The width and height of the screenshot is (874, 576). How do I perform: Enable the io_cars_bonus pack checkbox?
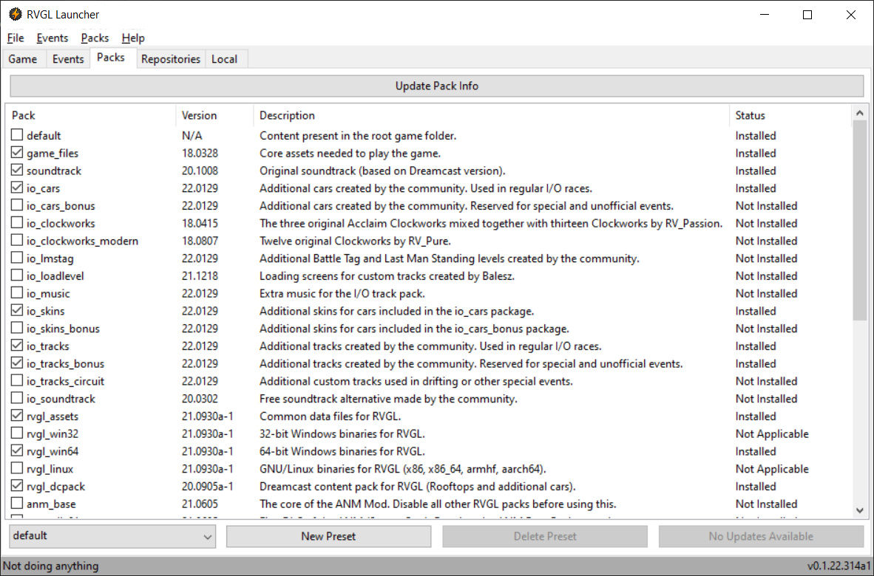coord(17,205)
